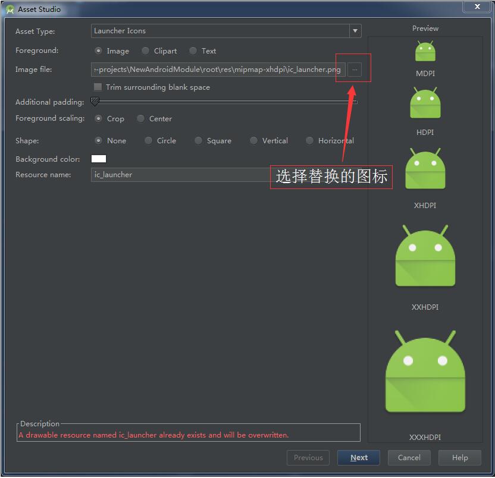This screenshot has height=478, width=495.
Task: Open the image file browse button
Action: pyautogui.click(x=355, y=70)
